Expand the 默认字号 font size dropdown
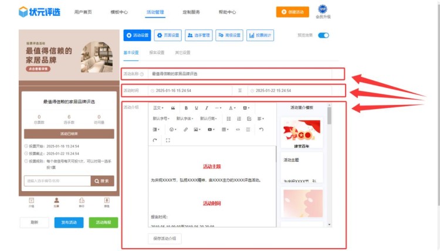Image resolution: width=440 pixels, height=251 pixels. coord(160,118)
